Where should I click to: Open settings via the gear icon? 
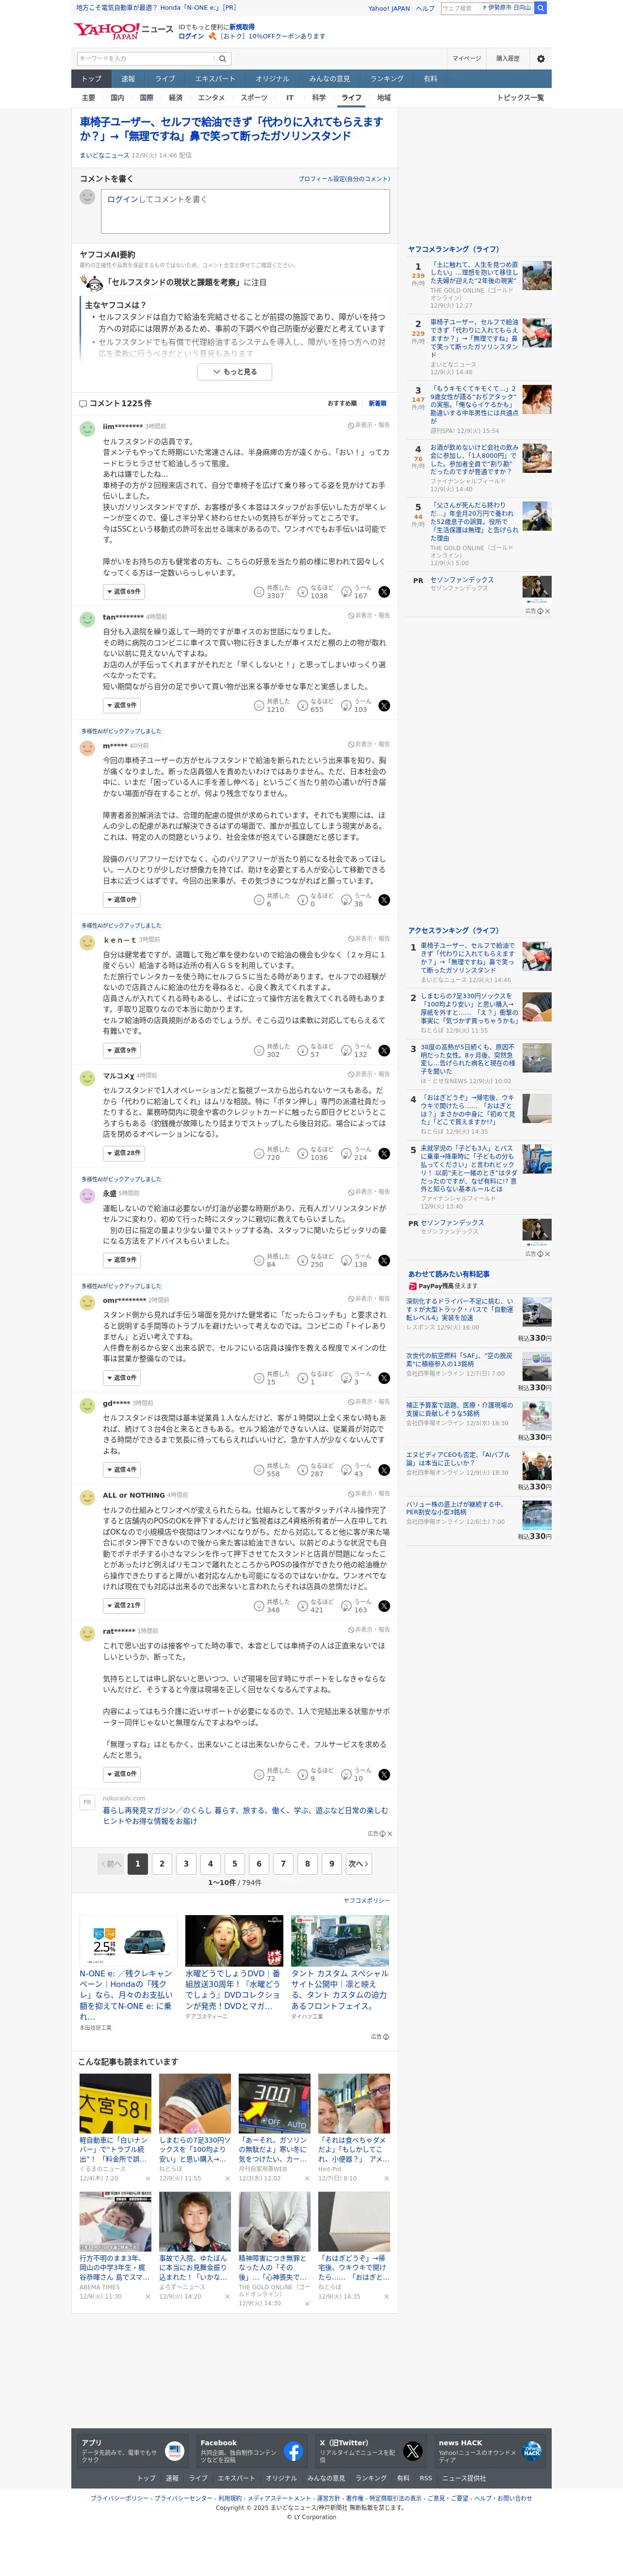pyautogui.click(x=540, y=59)
